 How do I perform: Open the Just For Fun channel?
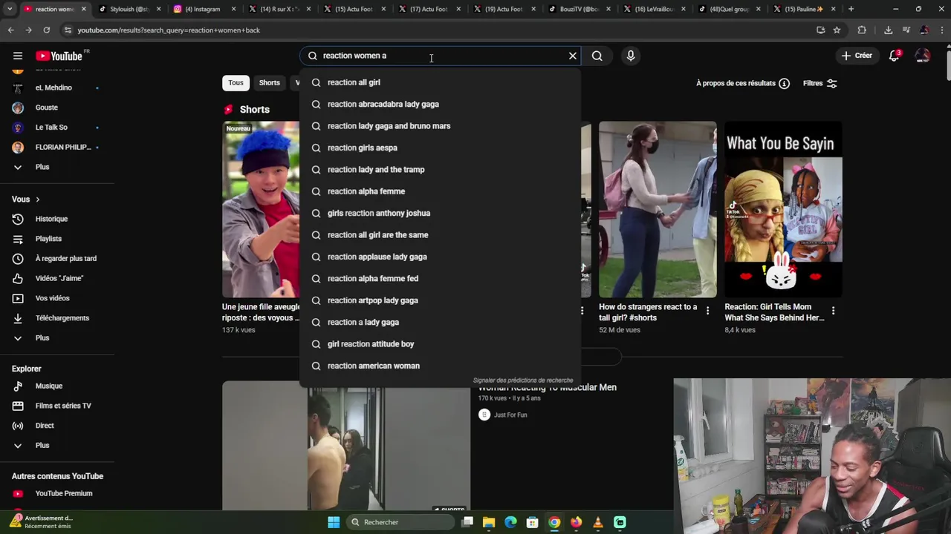(x=510, y=415)
